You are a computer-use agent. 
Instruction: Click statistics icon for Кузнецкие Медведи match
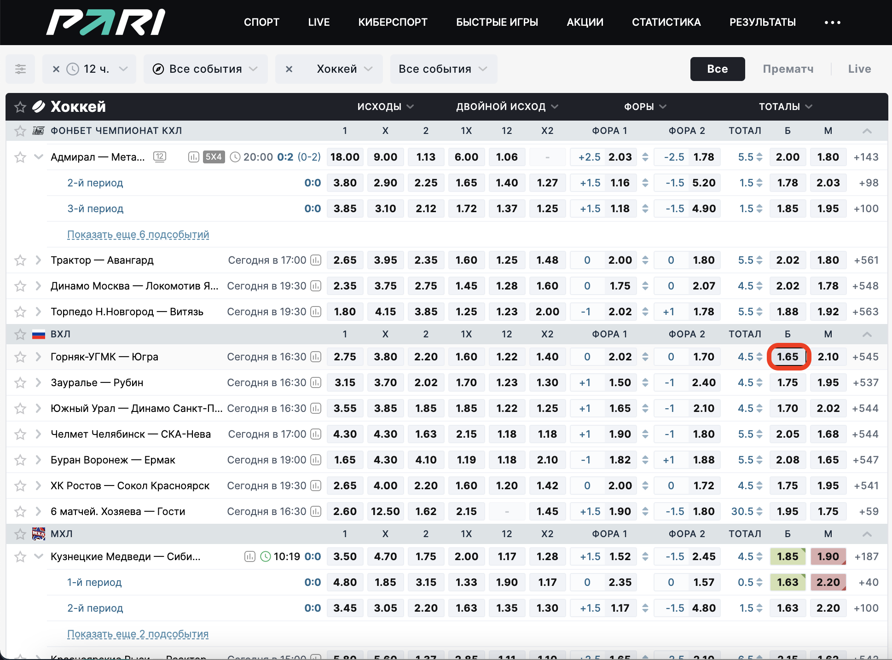(249, 556)
